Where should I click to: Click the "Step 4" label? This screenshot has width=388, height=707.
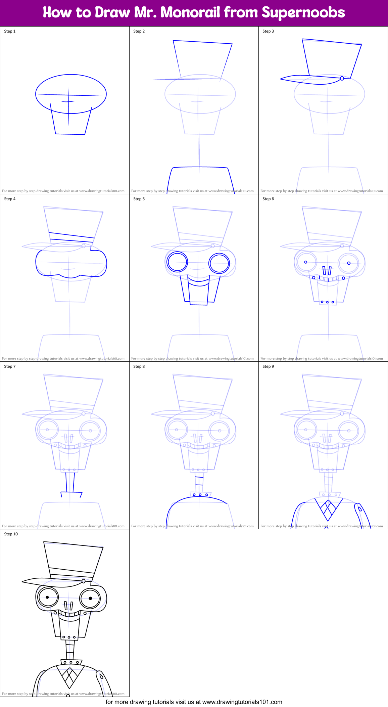click(x=10, y=199)
